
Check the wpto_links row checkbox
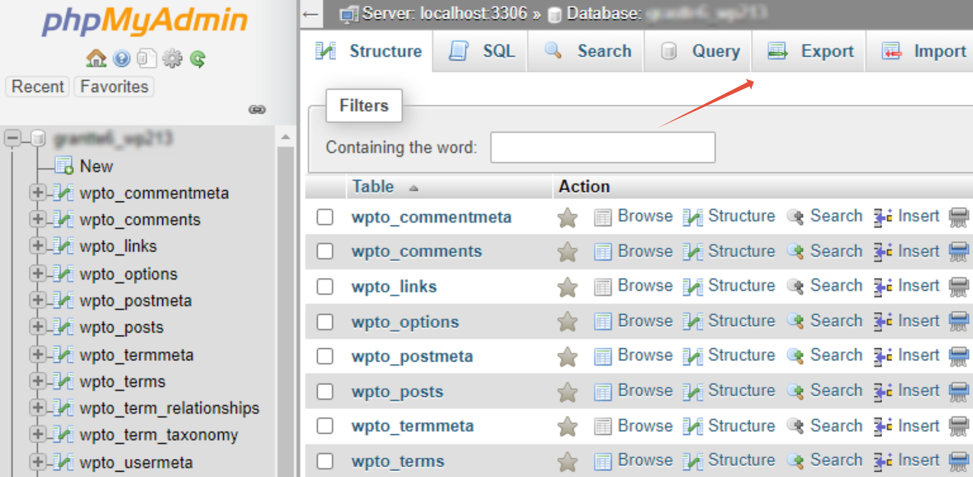pos(325,286)
